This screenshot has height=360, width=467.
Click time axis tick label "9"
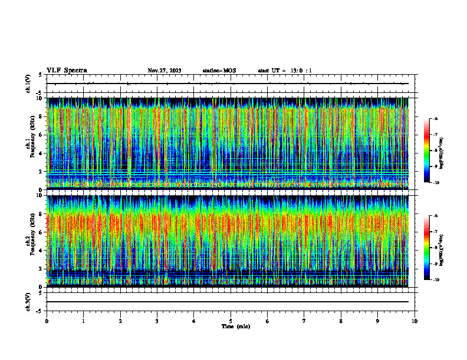pyautogui.click(x=377, y=321)
